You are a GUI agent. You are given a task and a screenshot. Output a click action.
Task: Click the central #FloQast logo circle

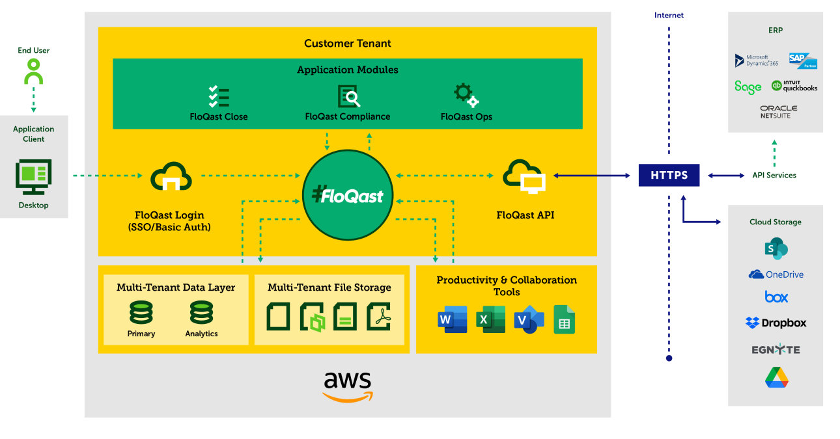348,194
